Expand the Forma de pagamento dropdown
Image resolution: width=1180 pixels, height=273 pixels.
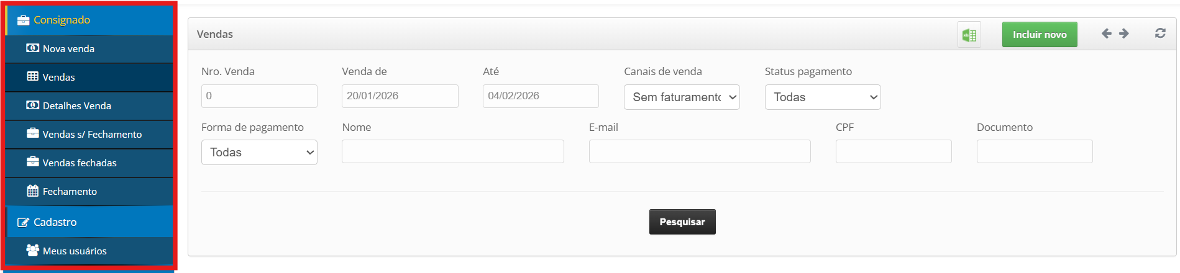tap(259, 153)
